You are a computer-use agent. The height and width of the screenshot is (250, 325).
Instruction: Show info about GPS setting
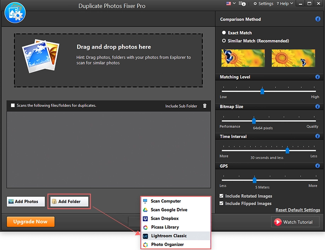317,166
